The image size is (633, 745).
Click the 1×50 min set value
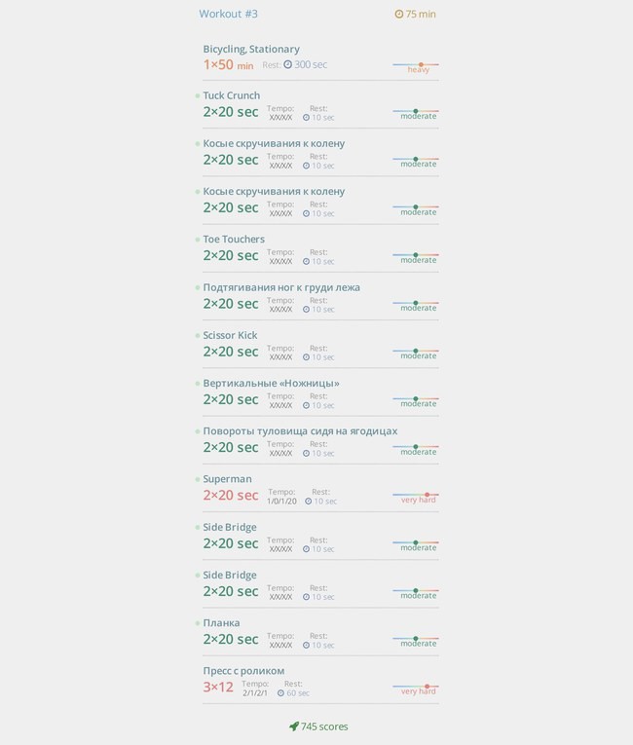point(229,64)
